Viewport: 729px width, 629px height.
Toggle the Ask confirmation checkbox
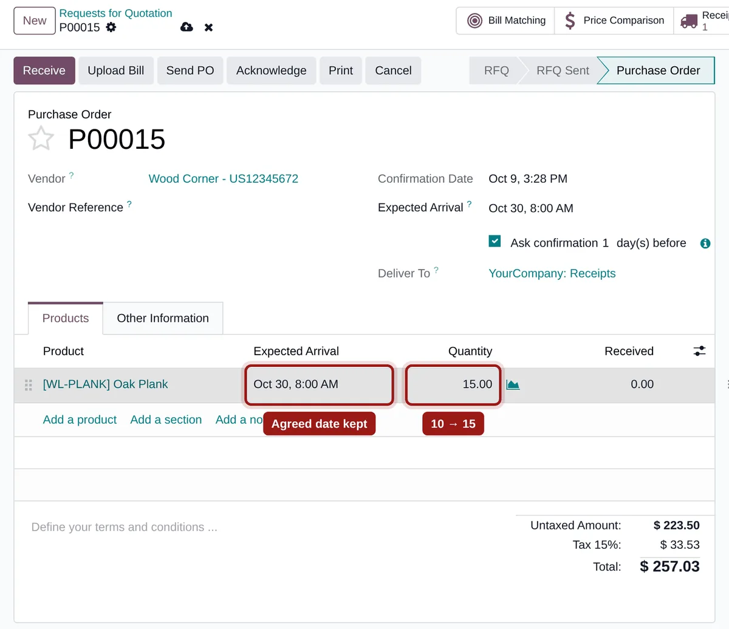click(495, 242)
